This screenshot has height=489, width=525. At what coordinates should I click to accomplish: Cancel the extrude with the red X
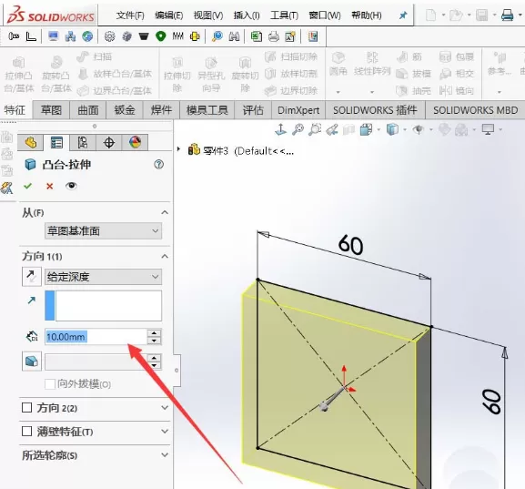coord(49,186)
